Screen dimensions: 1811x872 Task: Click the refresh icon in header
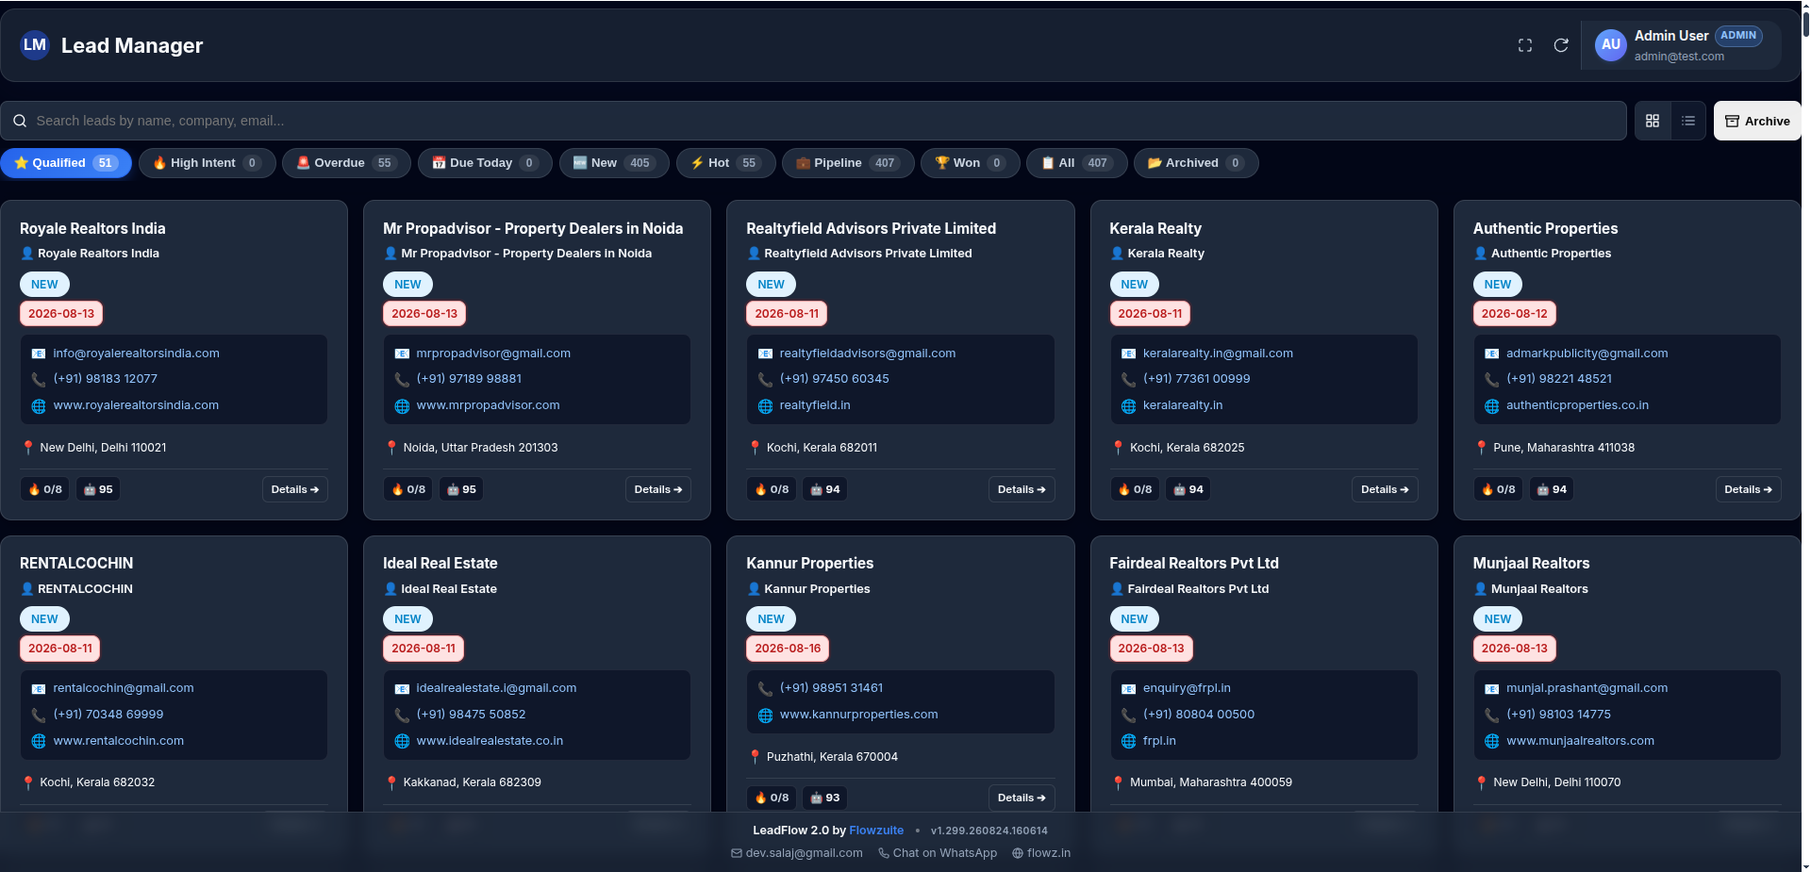click(1561, 45)
